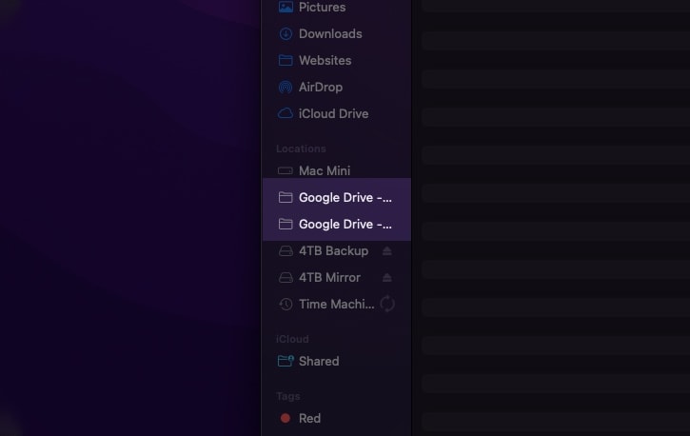Select the second Google Drive location
This screenshot has height=436, width=690.
(x=337, y=225)
